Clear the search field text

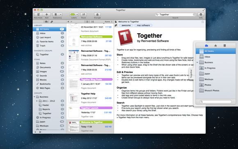pyautogui.click(x=194, y=14)
